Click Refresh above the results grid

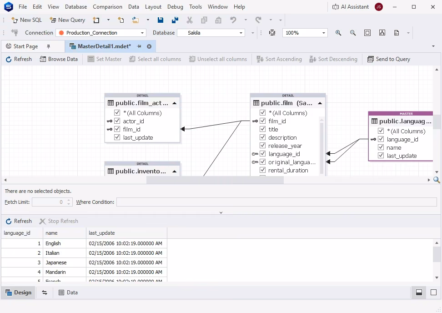point(19,221)
